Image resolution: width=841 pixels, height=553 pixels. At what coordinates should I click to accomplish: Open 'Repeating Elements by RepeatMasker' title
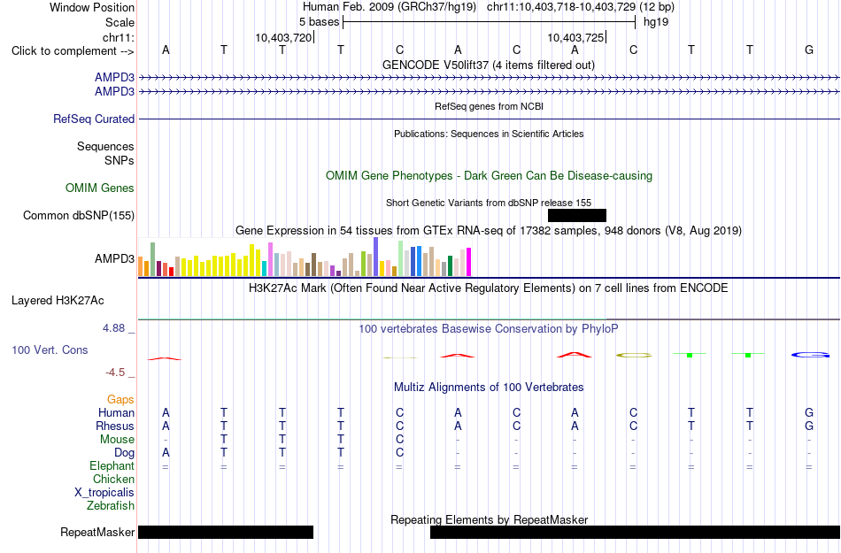(489, 519)
